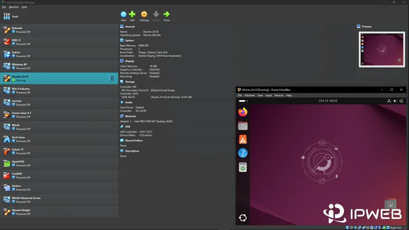
Task: Open the Machine menu in the Ubuntu VM window
Action: click(x=249, y=95)
